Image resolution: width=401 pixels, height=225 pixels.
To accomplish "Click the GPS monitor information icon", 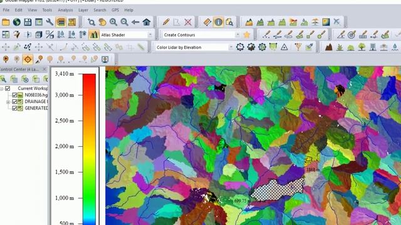I will [x=105, y=59].
